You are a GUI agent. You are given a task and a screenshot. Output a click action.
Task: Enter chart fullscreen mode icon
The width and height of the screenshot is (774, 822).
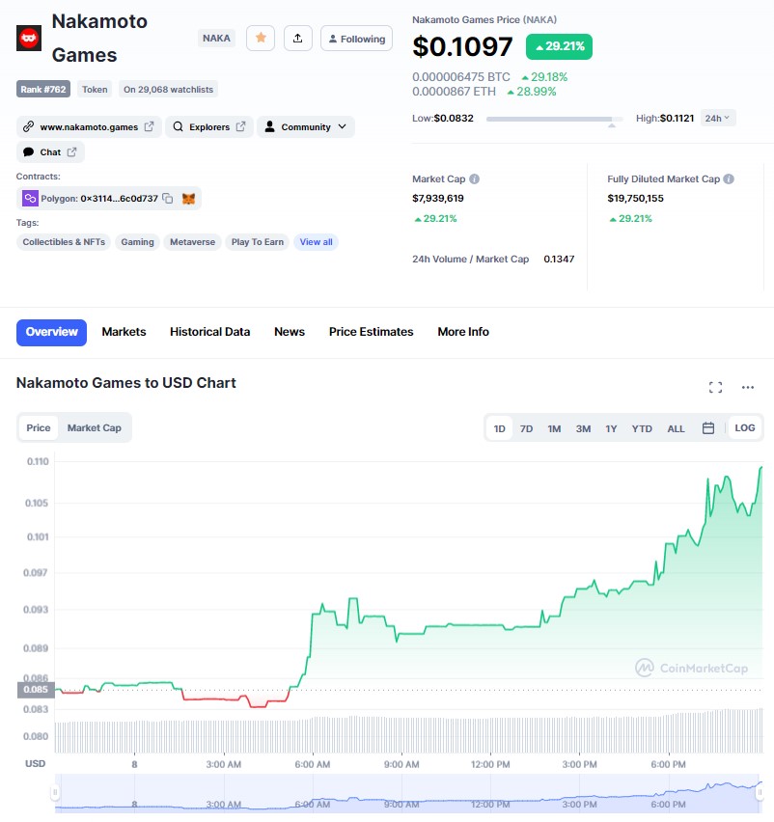click(x=715, y=387)
